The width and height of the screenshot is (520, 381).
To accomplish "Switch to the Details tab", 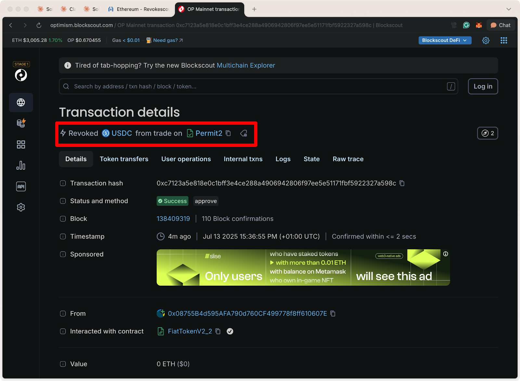I will pyautogui.click(x=76, y=159).
